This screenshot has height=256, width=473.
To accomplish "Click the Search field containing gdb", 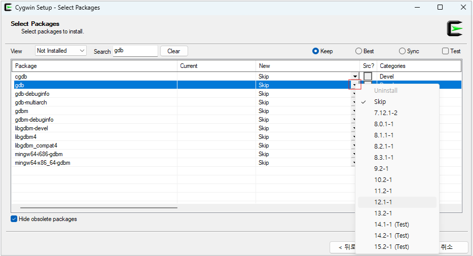I will click(x=135, y=51).
